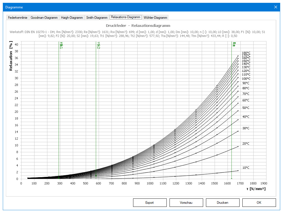This screenshot has height=213, width=283.
Task: Select the Haigh-Diagramm tab
Action: 72,18
